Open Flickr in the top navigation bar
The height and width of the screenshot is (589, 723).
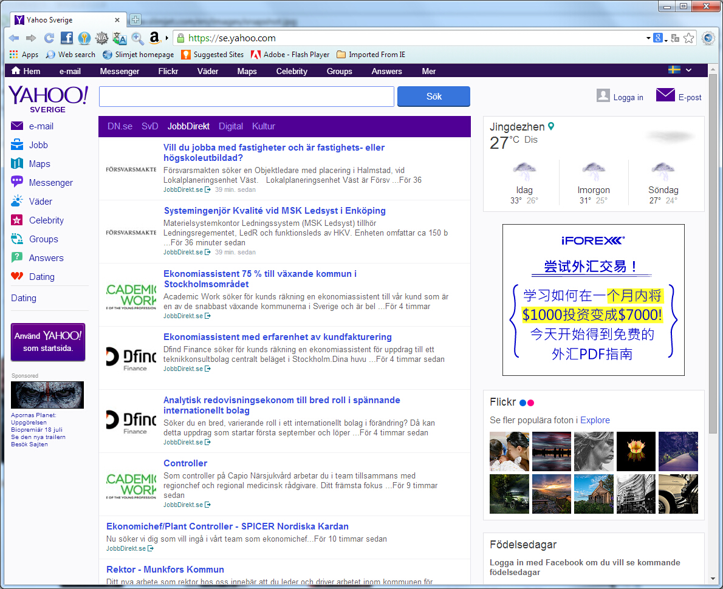tap(168, 71)
